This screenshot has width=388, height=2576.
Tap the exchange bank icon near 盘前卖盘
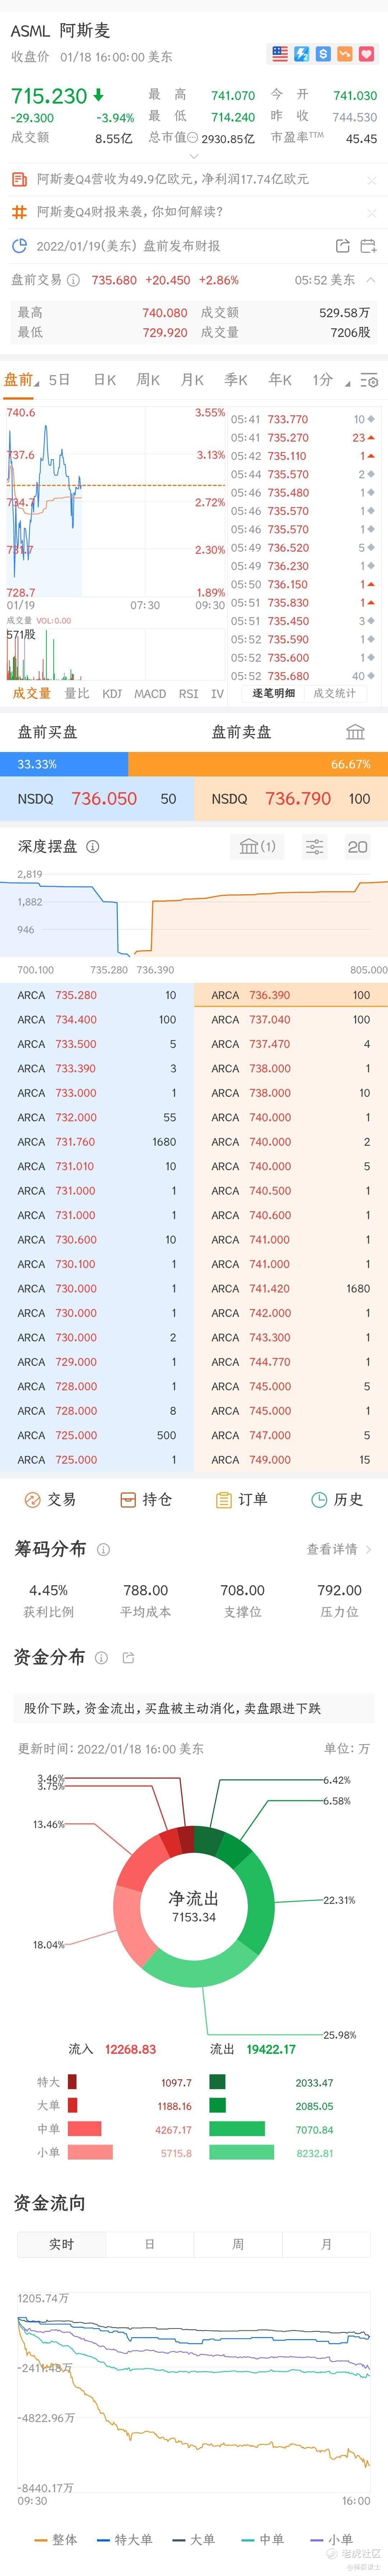(355, 732)
